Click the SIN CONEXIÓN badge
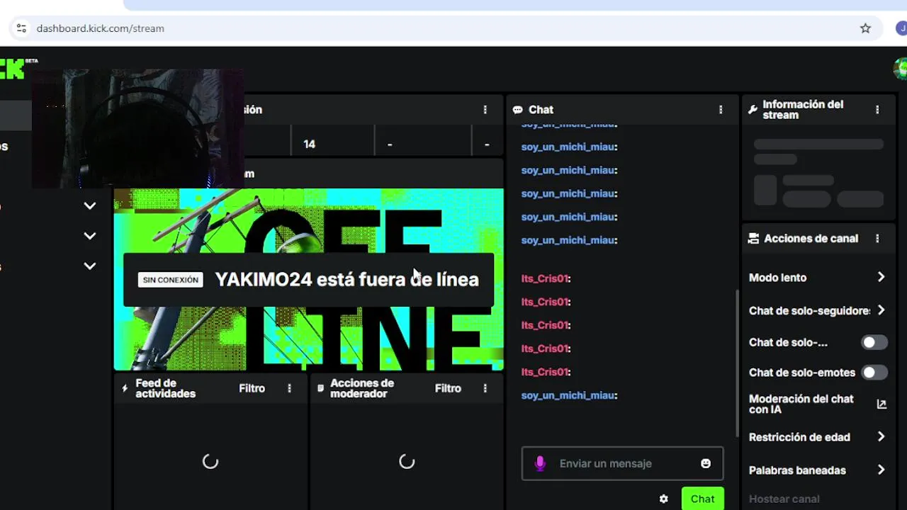The image size is (907, 510). (x=171, y=280)
